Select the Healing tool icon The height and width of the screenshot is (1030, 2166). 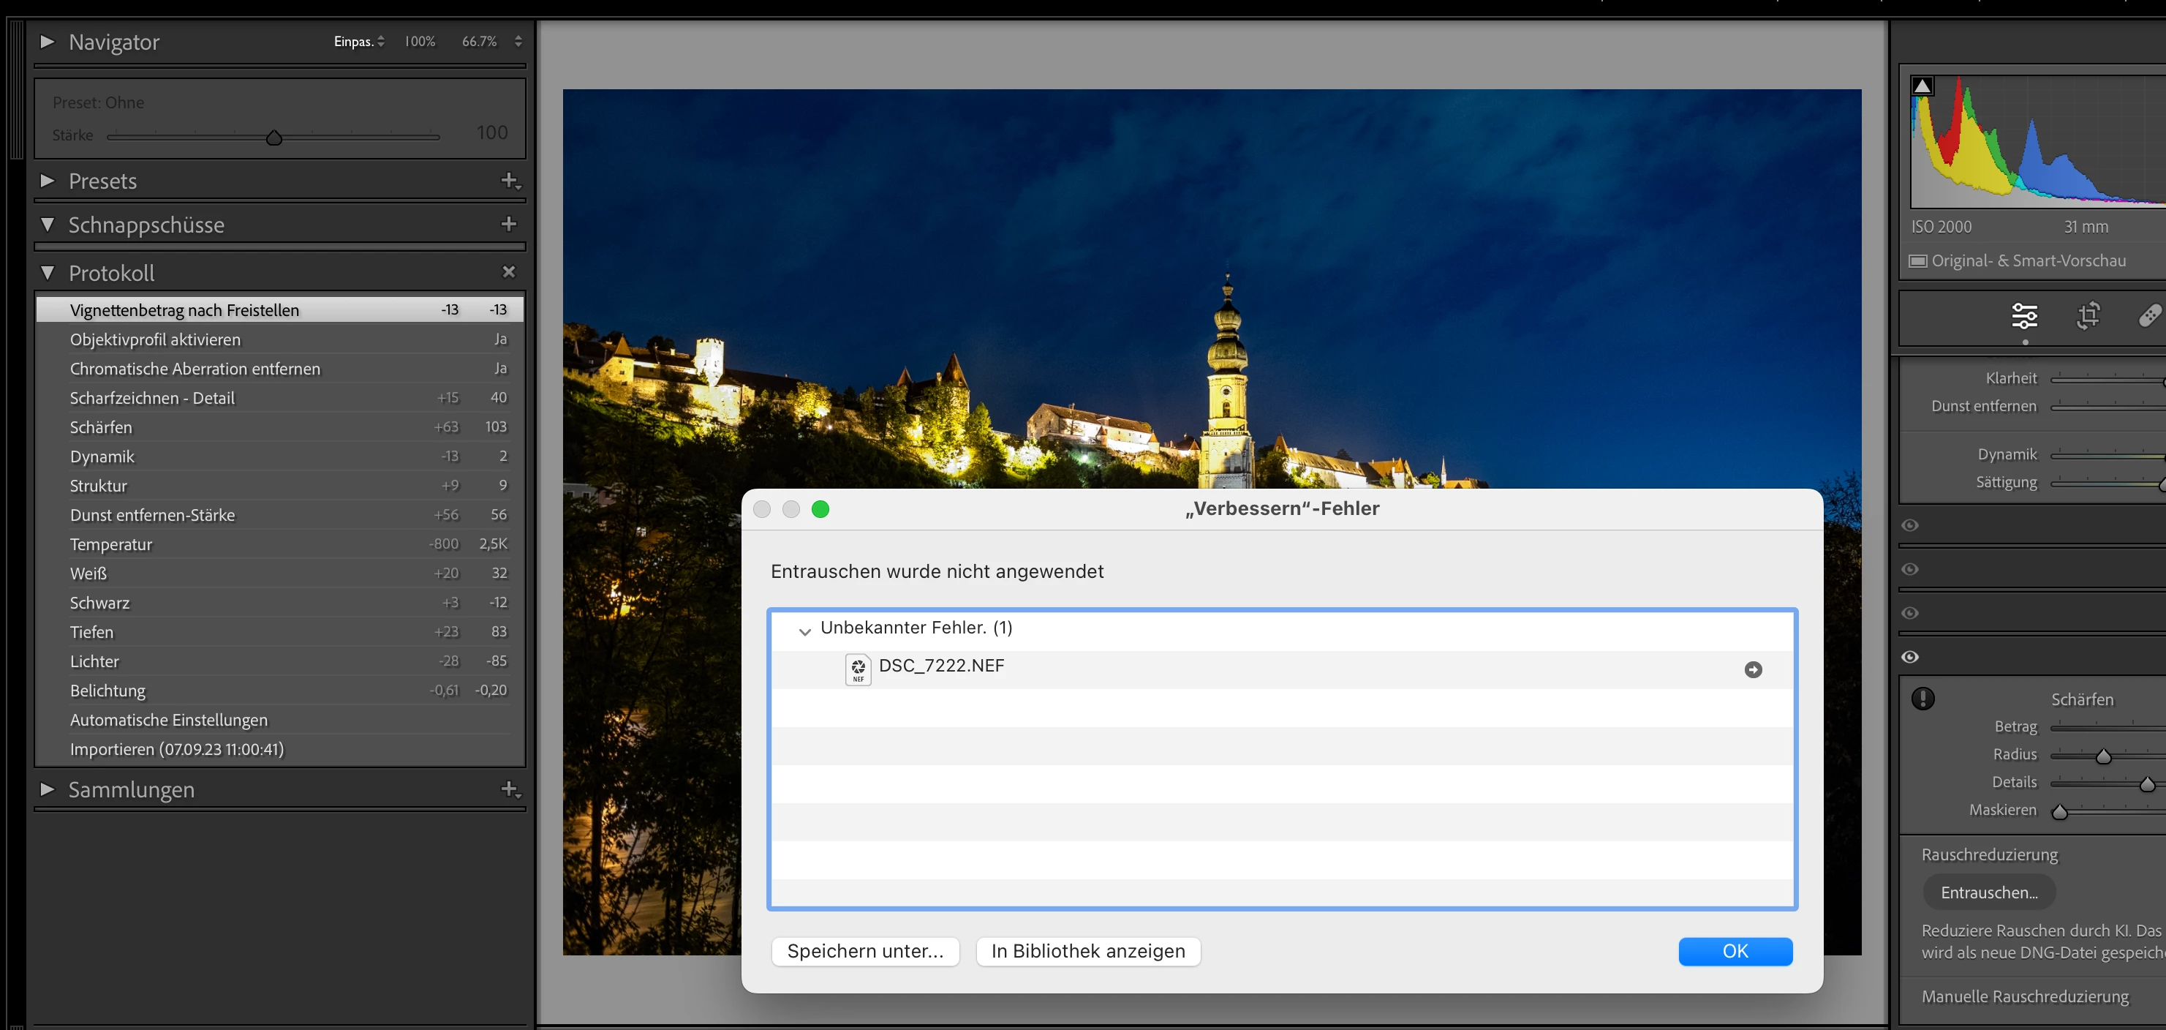click(x=2149, y=316)
